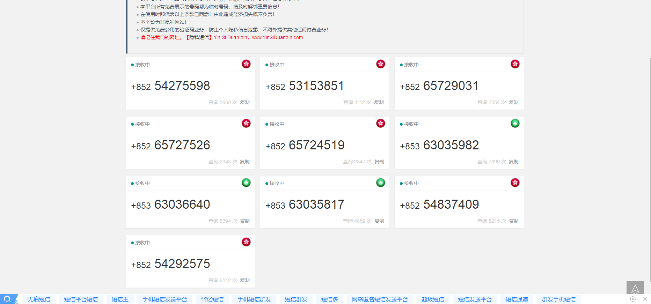
Task: Click the Macau flag on +853 63036640 card
Action: [246, 183]
